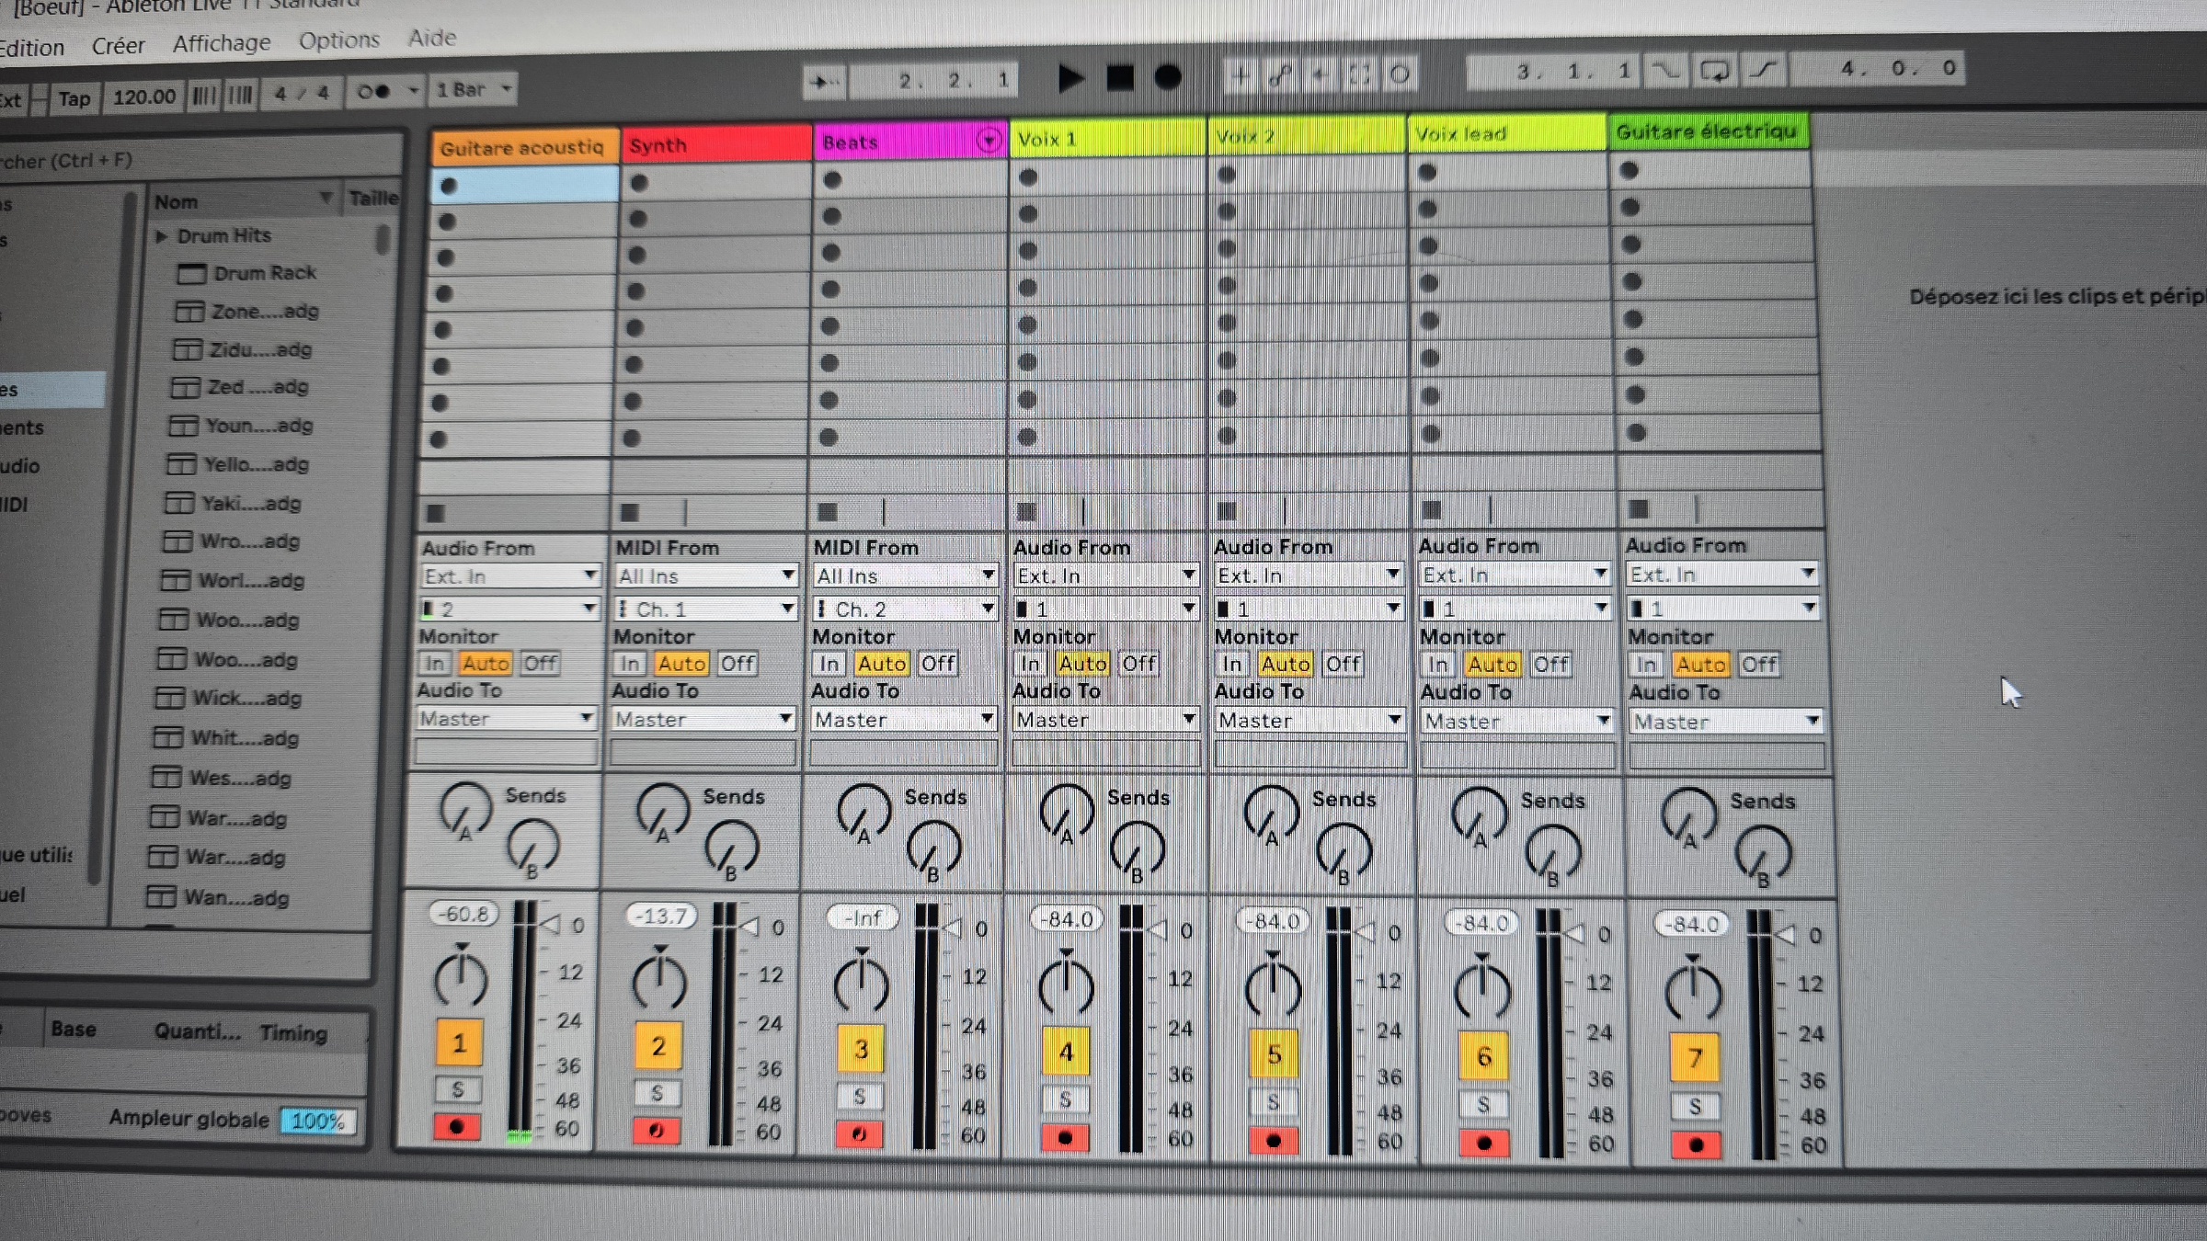Viewport: 2207px width, 1241px height.
Task: Solo the Beats track
Action: [x=860, y=1096]
